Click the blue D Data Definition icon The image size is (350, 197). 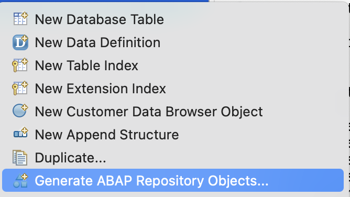[20, 42]
